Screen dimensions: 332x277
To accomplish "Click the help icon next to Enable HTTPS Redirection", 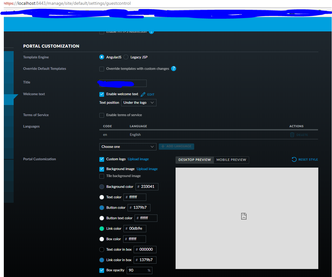I will click(x=151, y=32).
